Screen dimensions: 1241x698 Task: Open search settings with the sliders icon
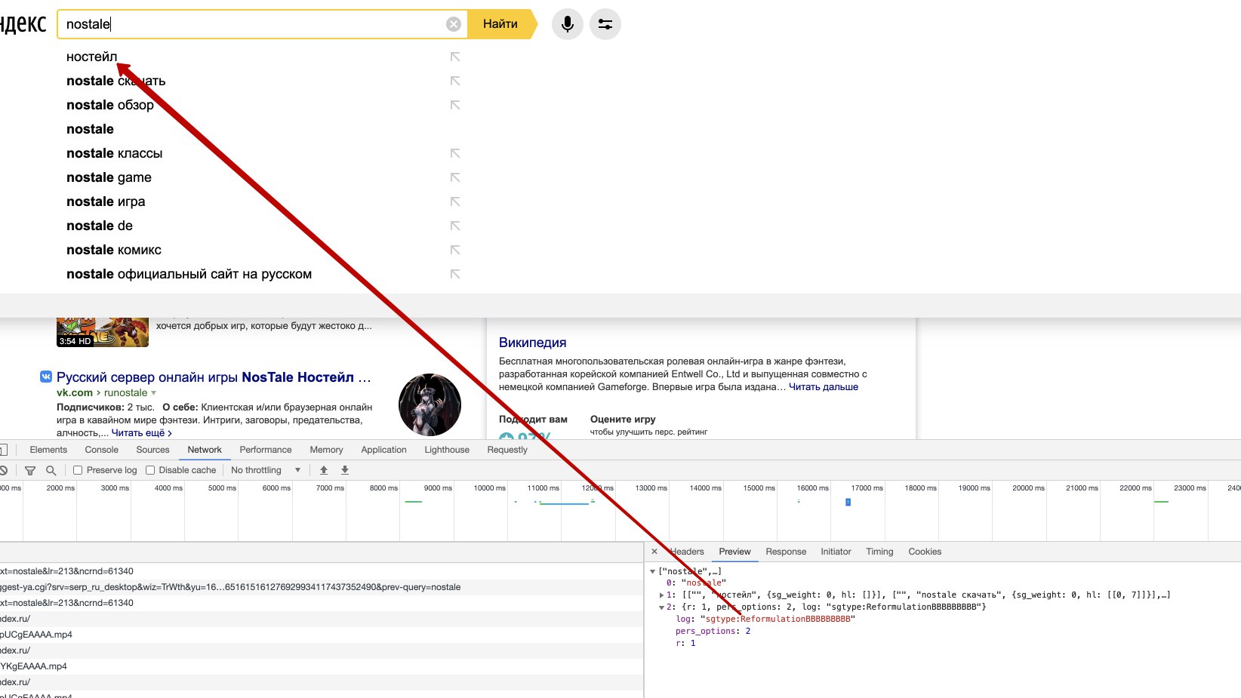(x=605, y=24)
